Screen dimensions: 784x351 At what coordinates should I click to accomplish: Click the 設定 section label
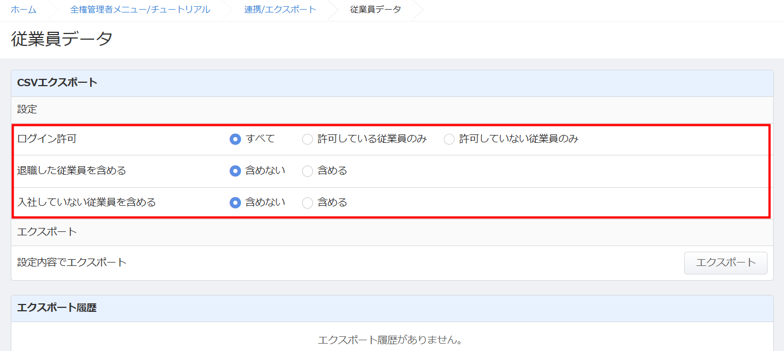coord(27,109)
